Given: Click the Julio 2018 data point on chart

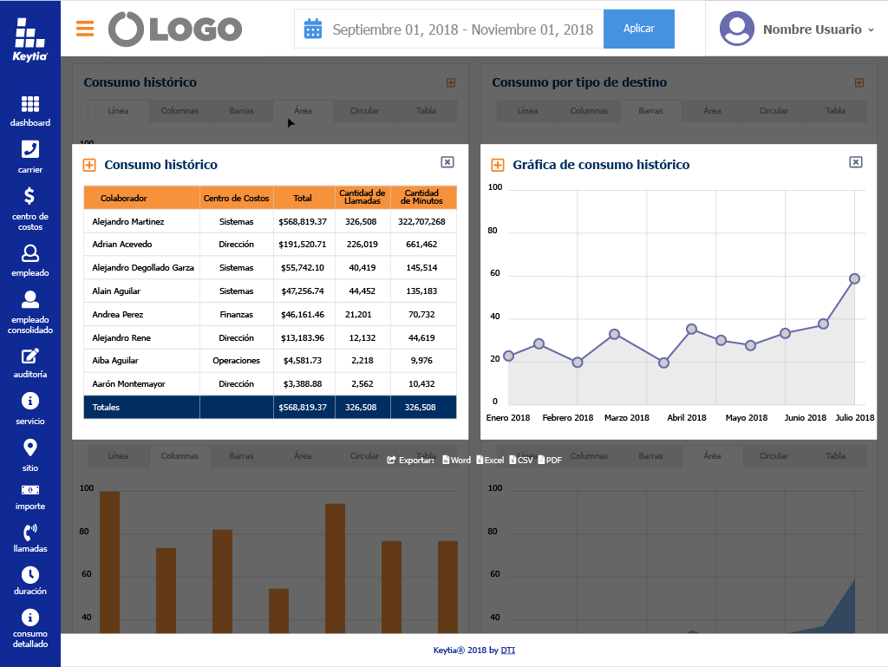Looking at the screenshot, I should 854,278.
